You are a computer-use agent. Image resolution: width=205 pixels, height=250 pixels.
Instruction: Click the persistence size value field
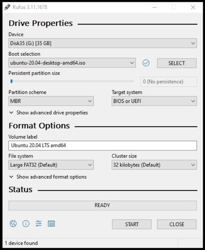click(169, 82)
